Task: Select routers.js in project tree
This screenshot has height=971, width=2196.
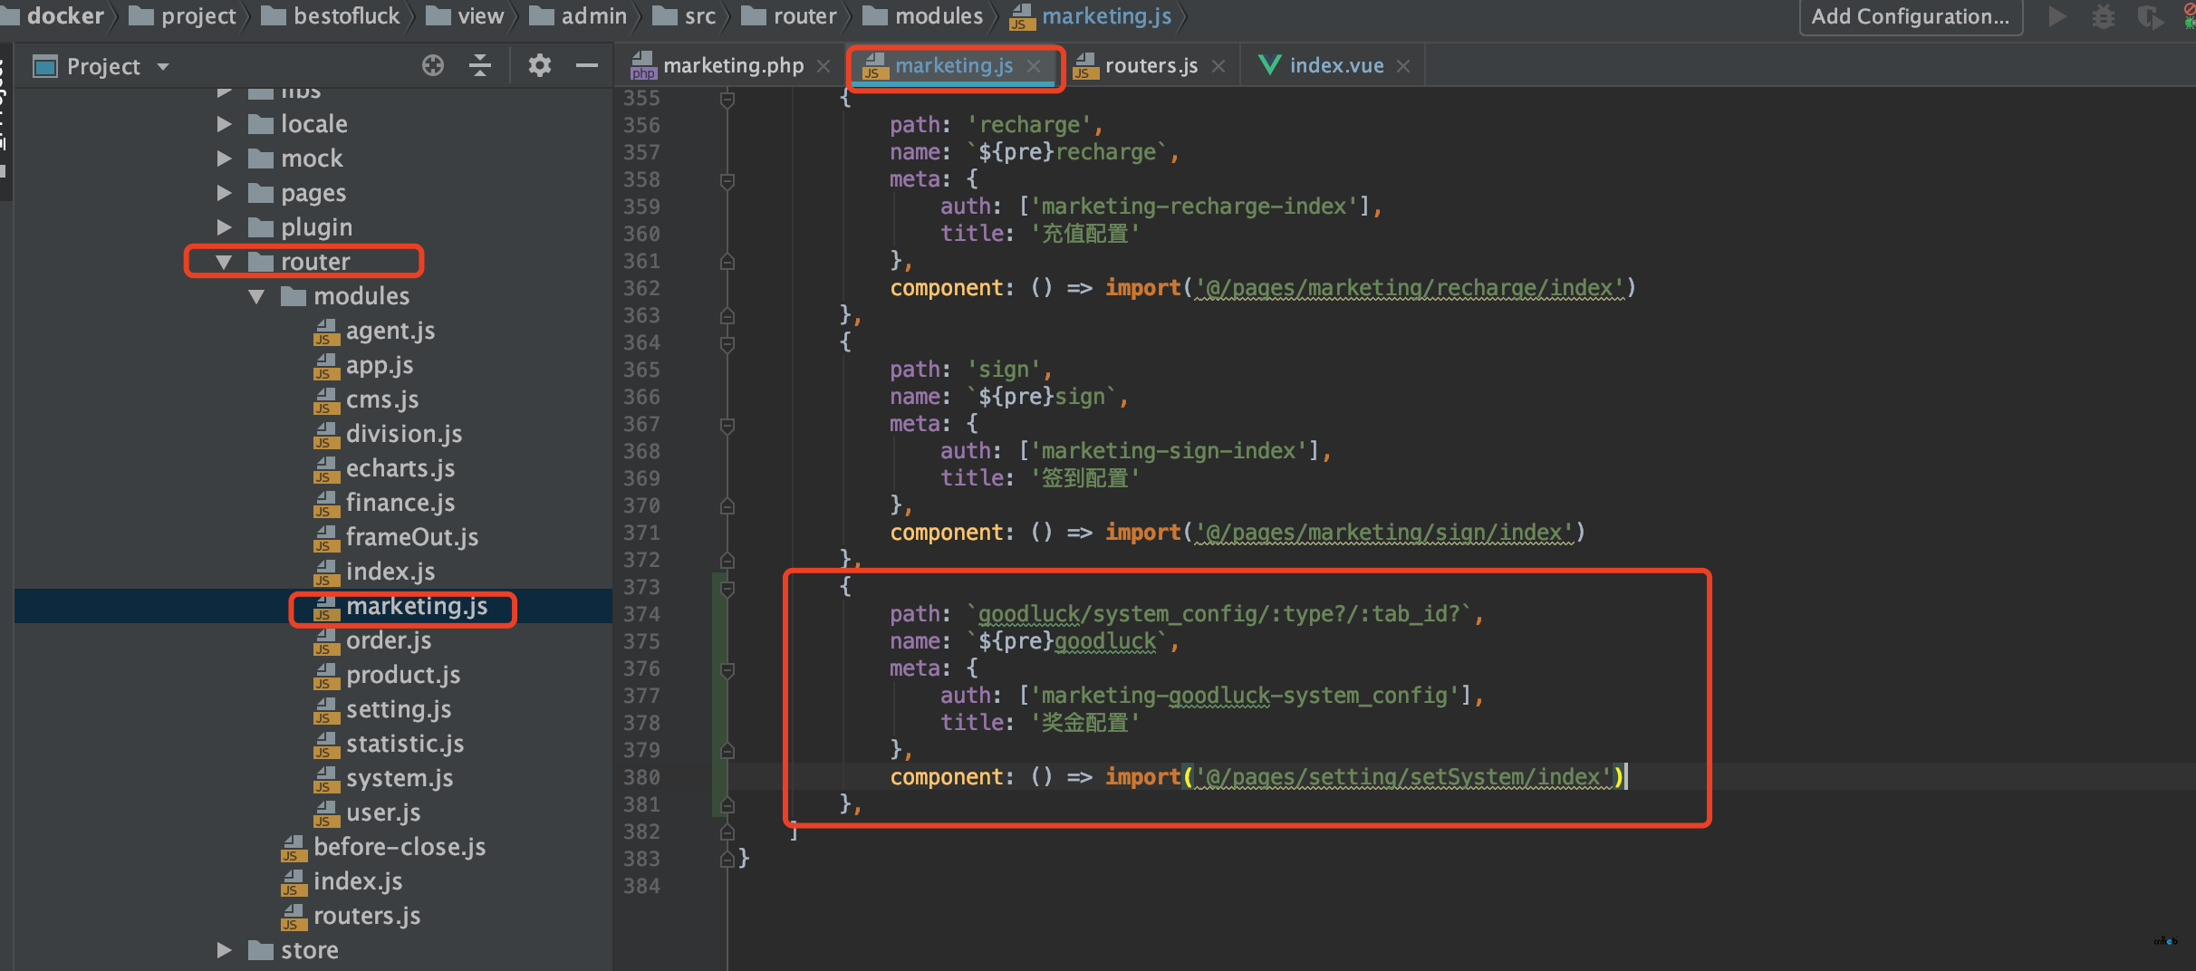Action: click(x=351, y=916)
